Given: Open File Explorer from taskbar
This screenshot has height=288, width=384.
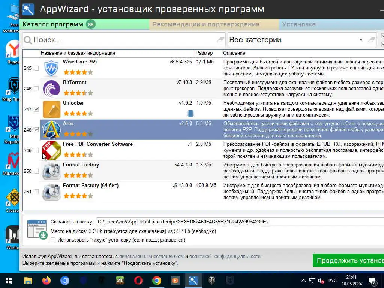Looking at the screenshot, I should coord(28,280).
